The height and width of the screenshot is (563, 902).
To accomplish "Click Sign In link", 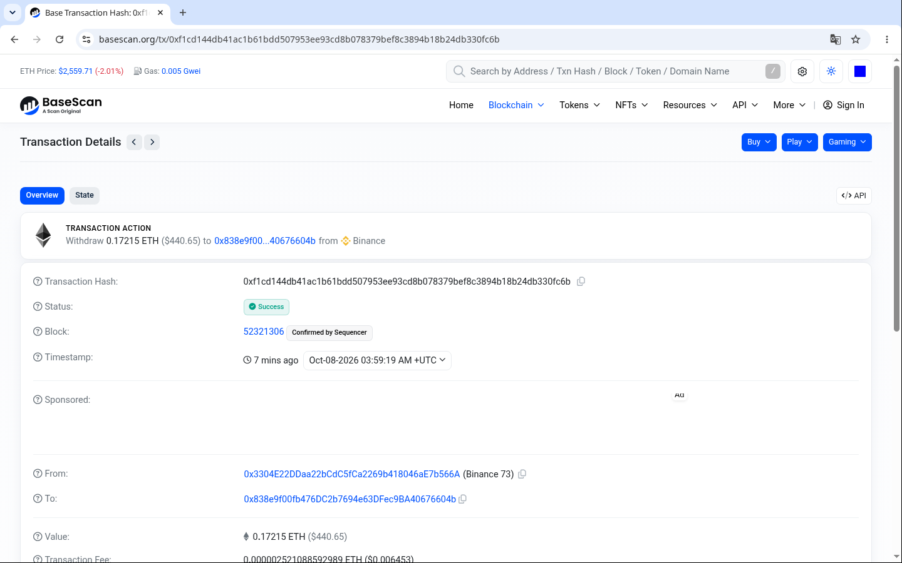I will 844,105.
